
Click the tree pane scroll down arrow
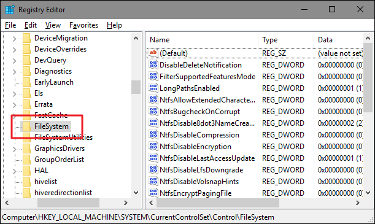[136, 193]
